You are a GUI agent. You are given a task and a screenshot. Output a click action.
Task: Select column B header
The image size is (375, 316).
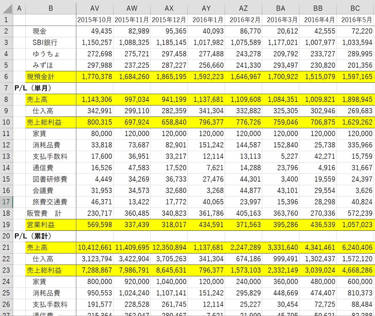coord(51,8)
